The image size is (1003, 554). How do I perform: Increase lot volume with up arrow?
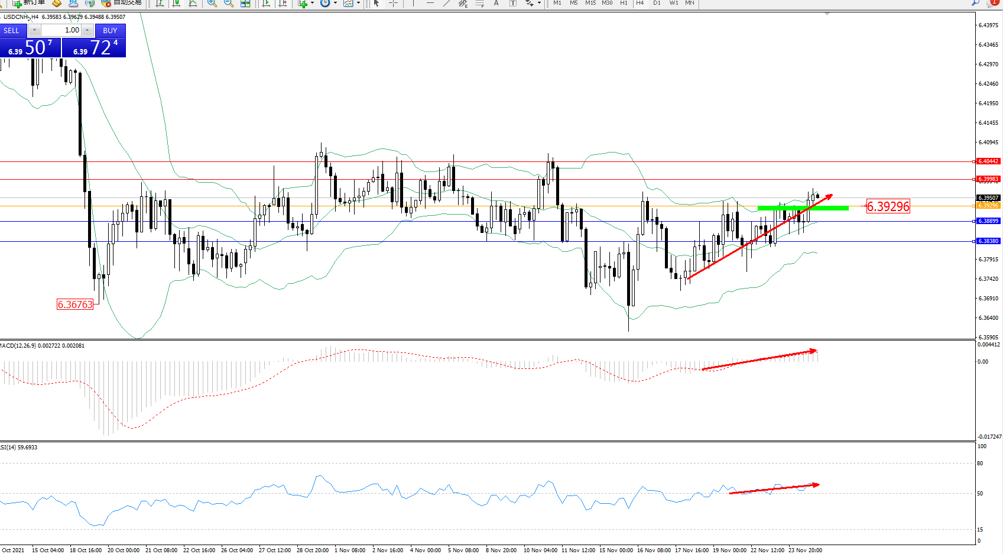coord(87,30)
